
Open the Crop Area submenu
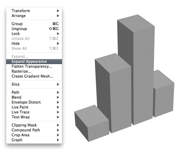[x=34, y=135]
